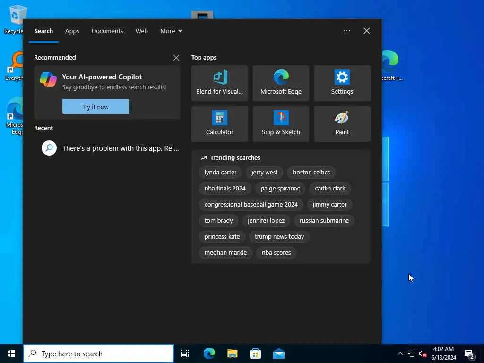Click the muted volume tray icon
This screenshot has height=363, width=484.
(423, 354)
